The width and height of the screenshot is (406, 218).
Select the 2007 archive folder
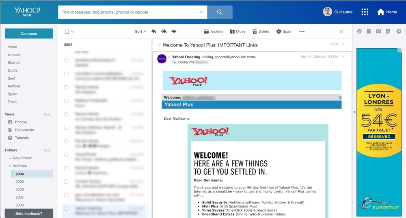click(x=19, y=197)
